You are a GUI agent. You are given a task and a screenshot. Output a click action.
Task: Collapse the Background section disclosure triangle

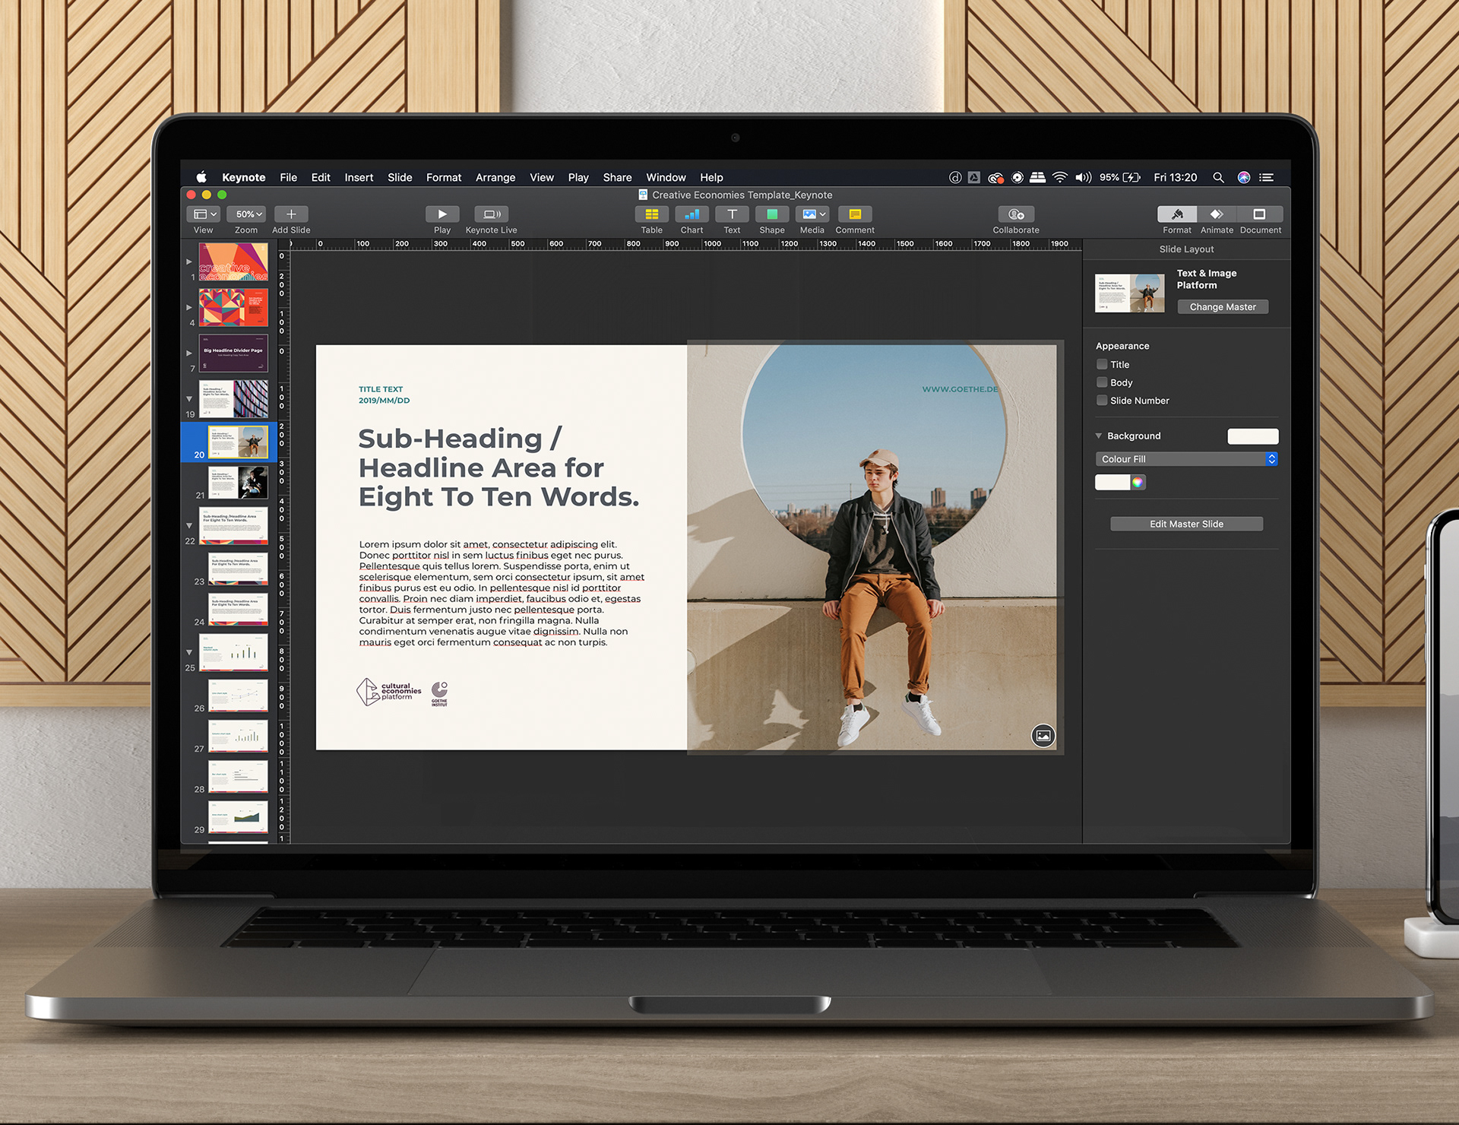1099,436
